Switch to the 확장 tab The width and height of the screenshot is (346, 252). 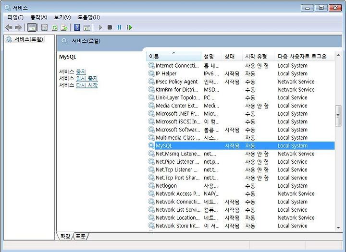coord(65,237)
